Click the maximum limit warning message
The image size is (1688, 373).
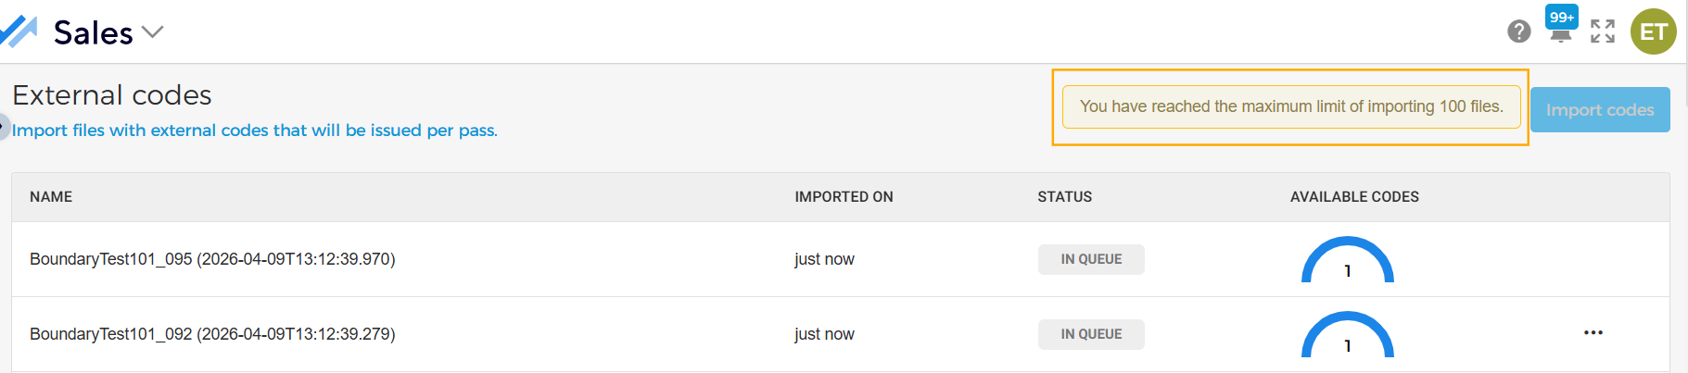point(1290,106)
